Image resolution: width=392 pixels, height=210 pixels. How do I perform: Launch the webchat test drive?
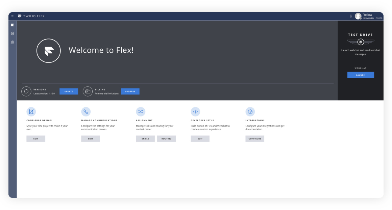[x=361, y=75]
